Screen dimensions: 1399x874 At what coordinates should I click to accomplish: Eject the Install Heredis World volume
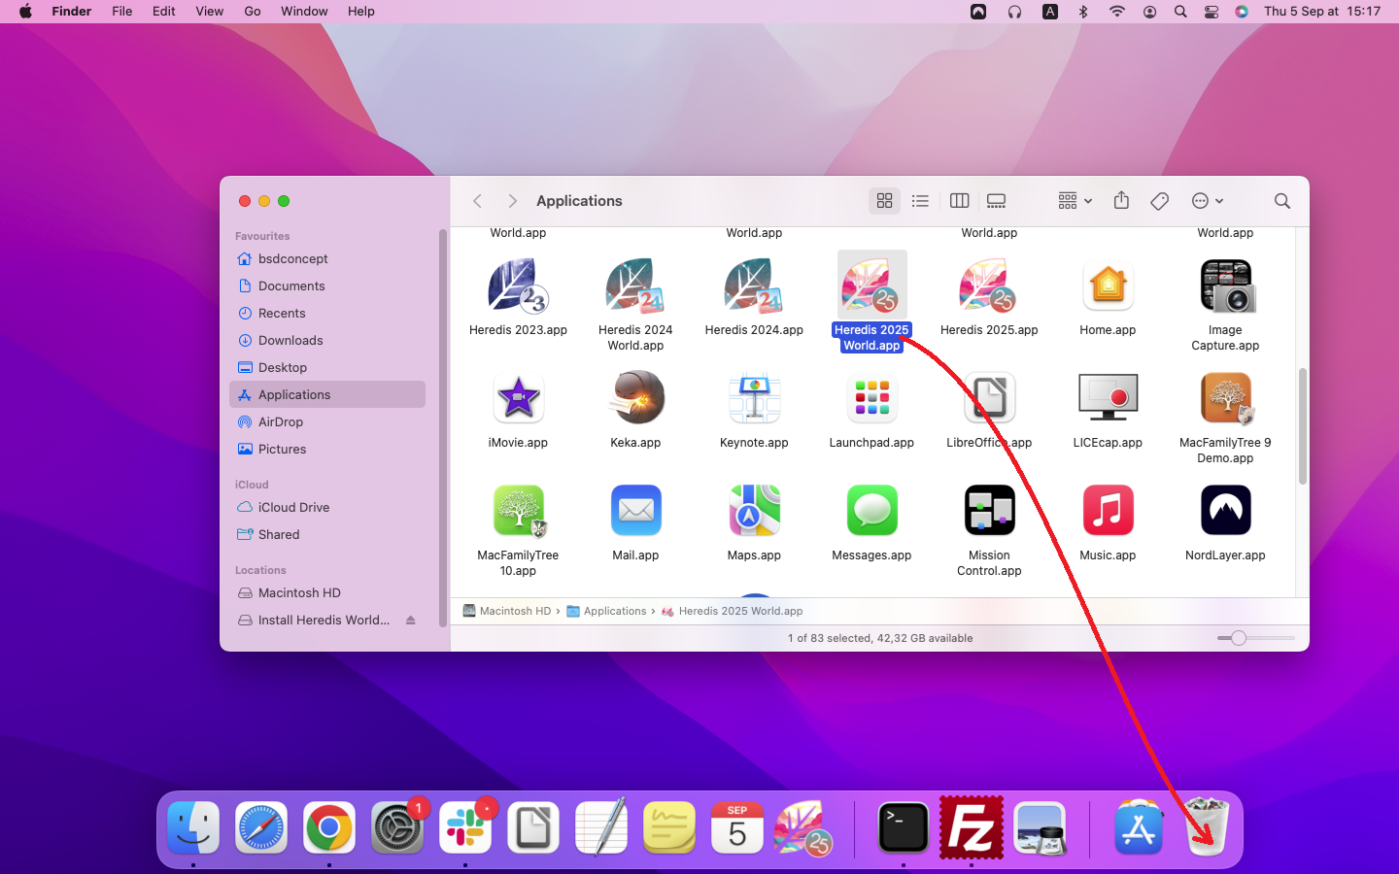(x=411, y=621)
